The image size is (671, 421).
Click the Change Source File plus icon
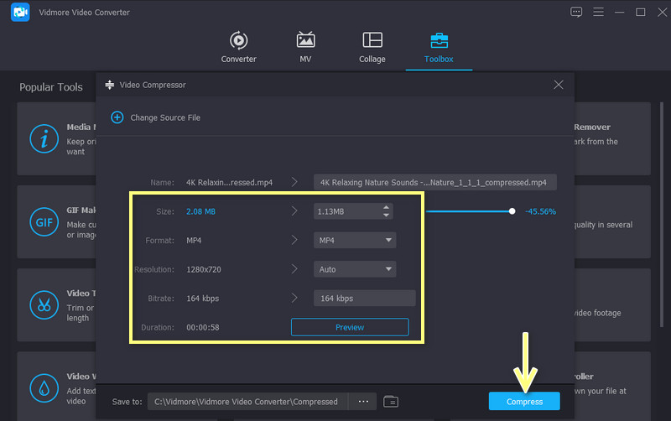pos(117,117)
